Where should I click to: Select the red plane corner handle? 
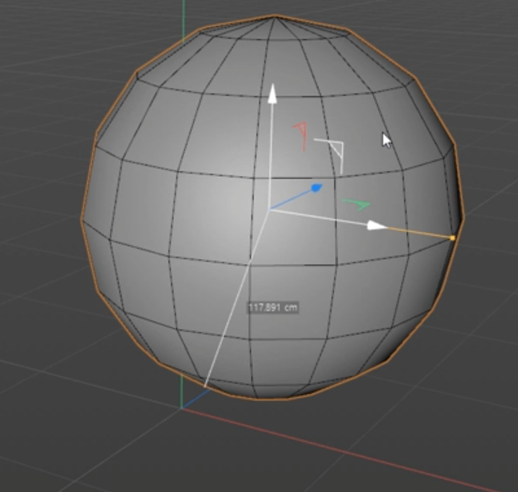301,136
